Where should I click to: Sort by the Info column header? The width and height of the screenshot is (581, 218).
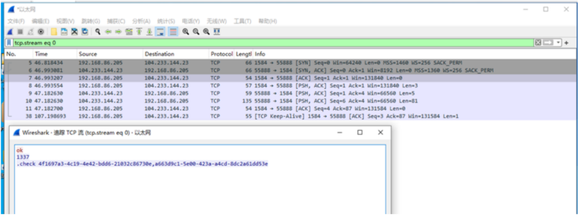(x=414, y=54)
